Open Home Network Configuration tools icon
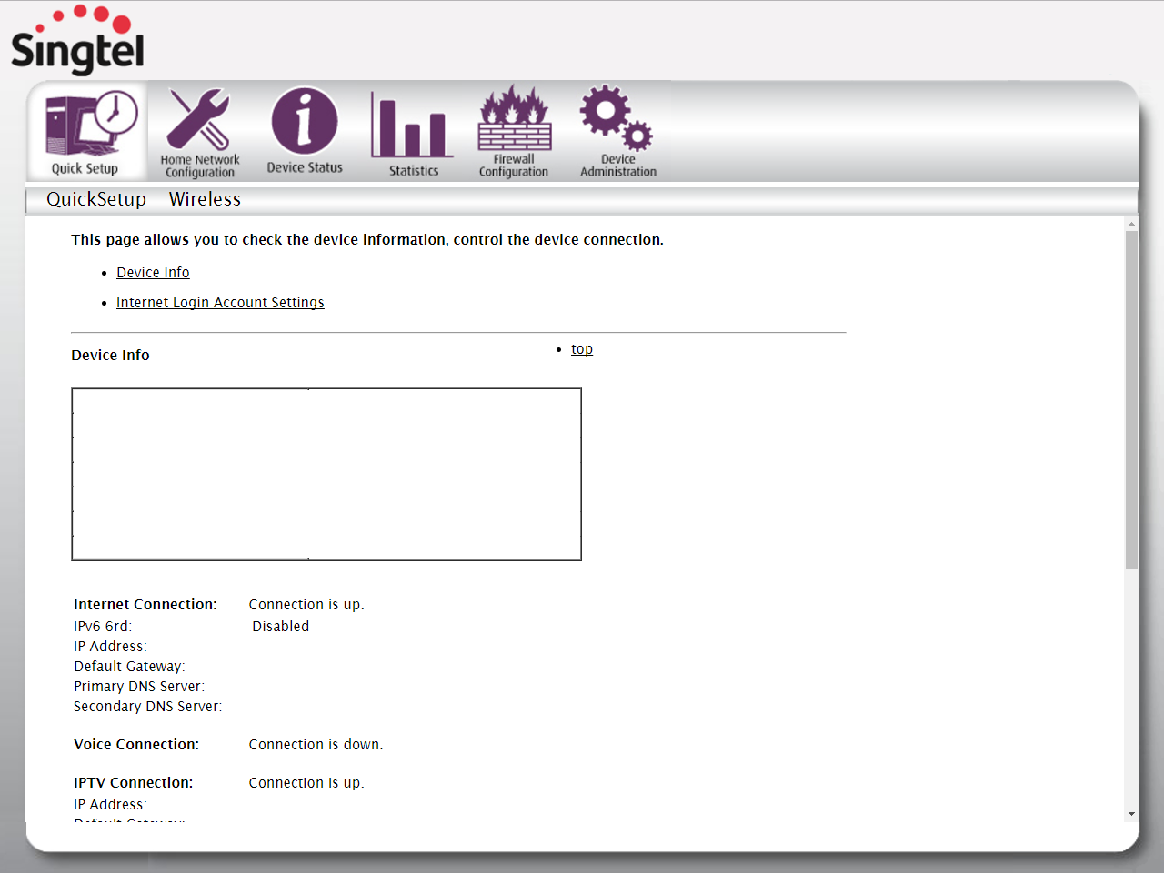The height and width of the screenshot is (874, 1164). coord(200,132)
